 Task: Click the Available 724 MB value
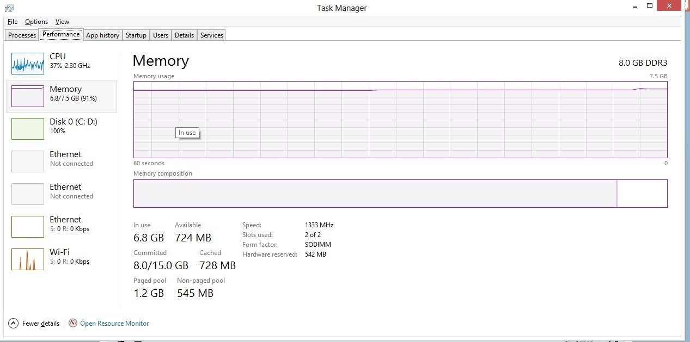(193, 238)
